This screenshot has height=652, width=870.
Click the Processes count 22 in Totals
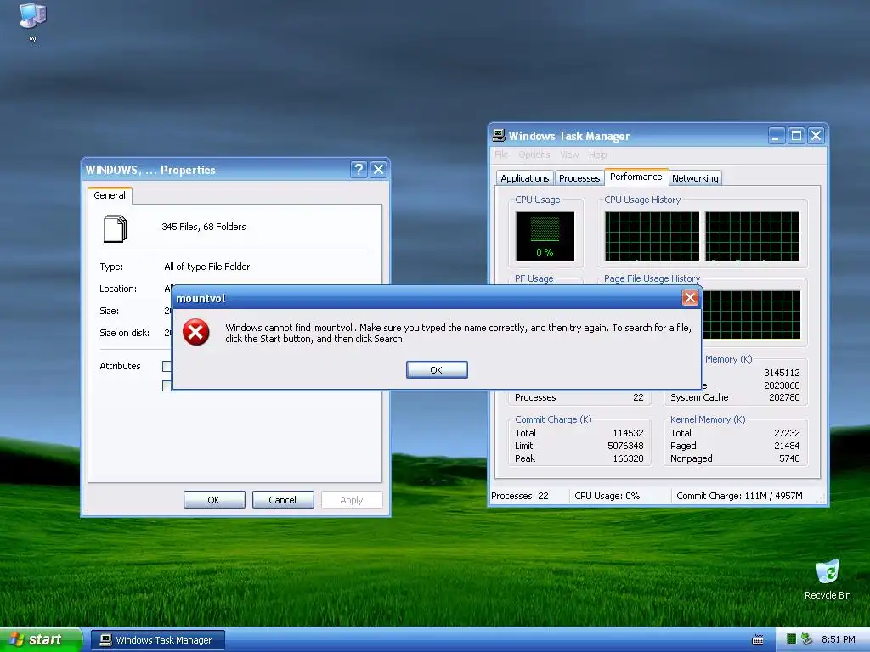click(x=638, y=397)
